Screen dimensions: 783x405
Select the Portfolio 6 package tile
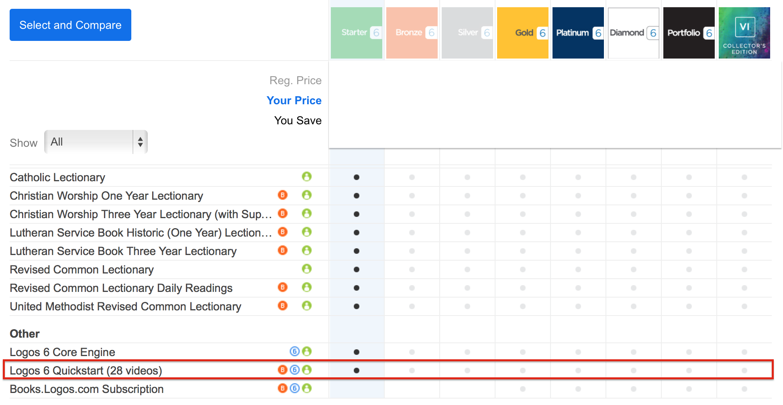coord(689,33)
